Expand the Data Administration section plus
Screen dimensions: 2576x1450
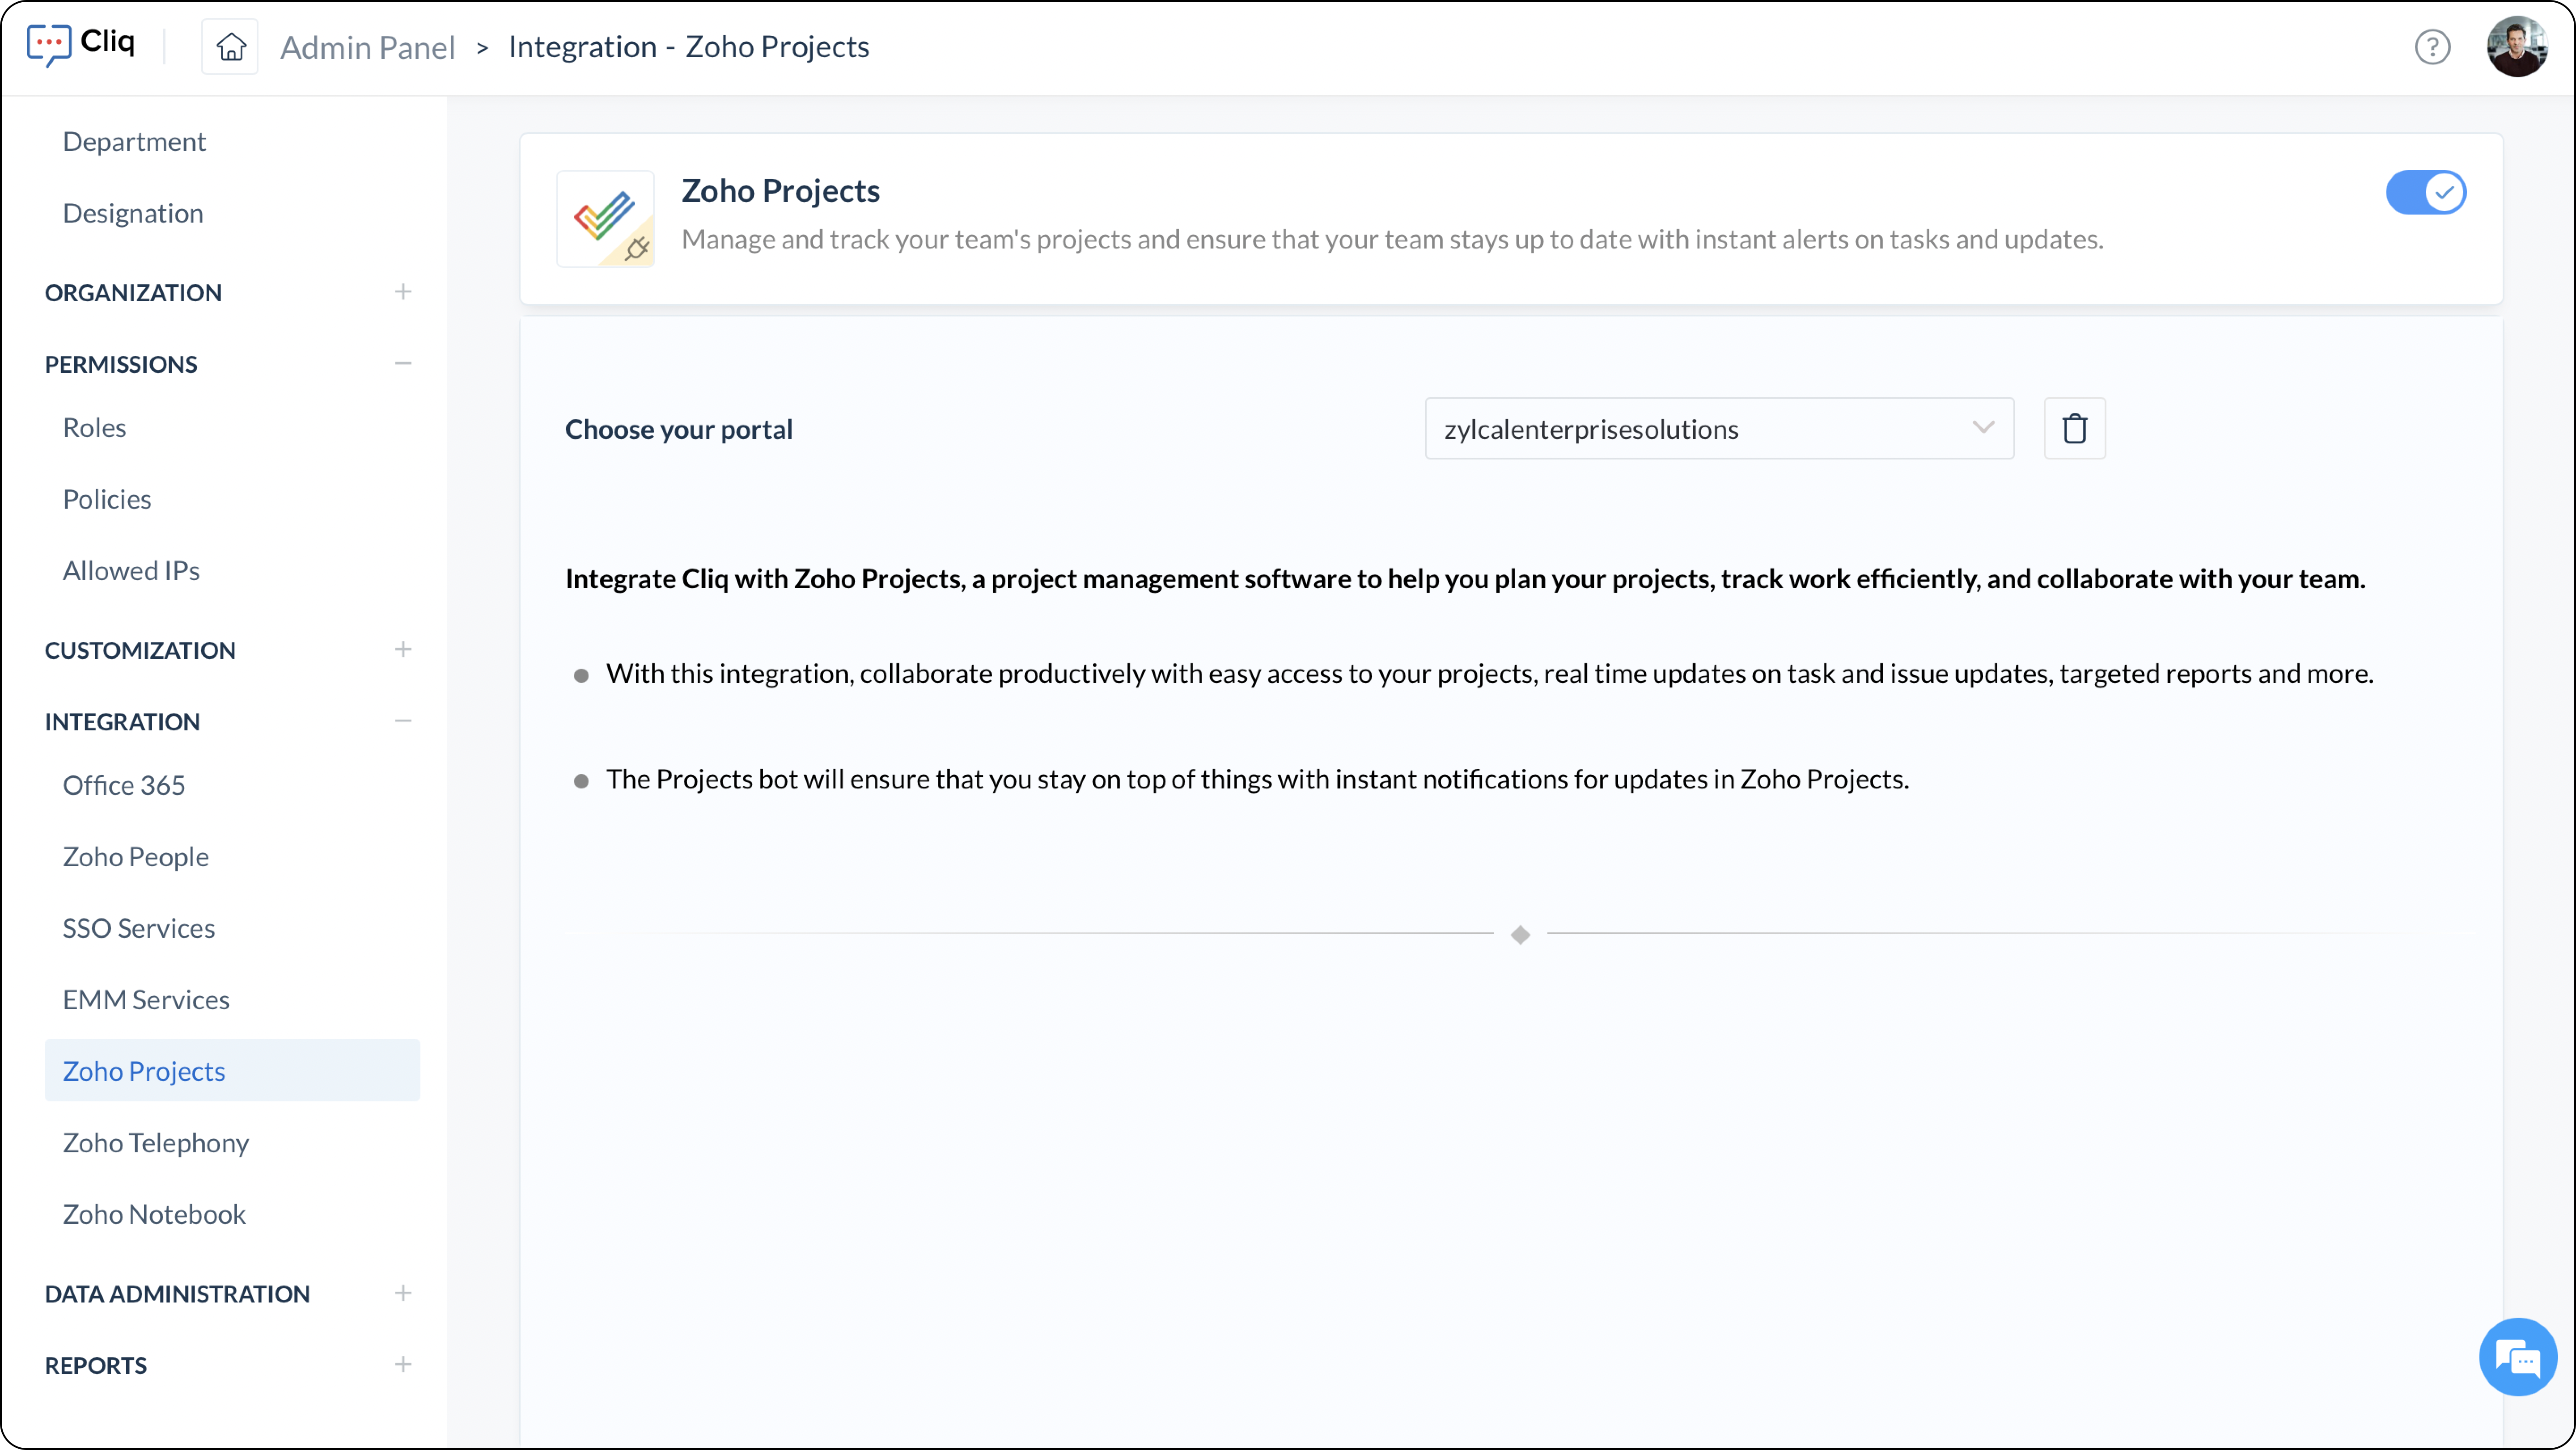[x=403, y=1293]
